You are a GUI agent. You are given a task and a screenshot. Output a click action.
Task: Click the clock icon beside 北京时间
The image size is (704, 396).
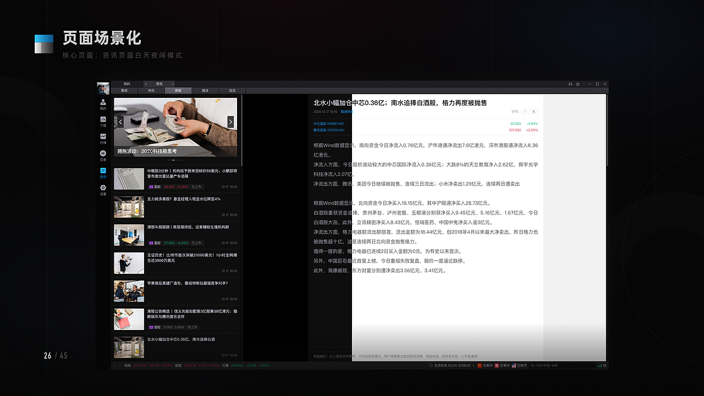coord(431,365)
